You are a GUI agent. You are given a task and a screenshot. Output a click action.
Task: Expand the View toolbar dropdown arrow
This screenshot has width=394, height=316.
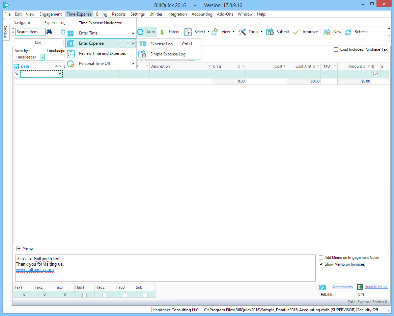(x=233, y=32)
